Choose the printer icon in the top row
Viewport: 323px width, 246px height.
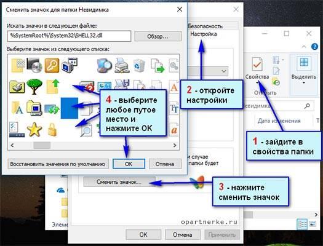[x=122, y=65]
